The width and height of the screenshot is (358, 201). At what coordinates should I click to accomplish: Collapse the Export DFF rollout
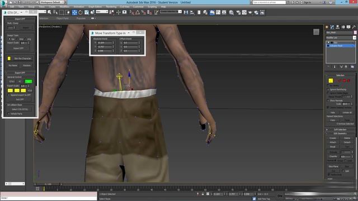pos(20,73)
